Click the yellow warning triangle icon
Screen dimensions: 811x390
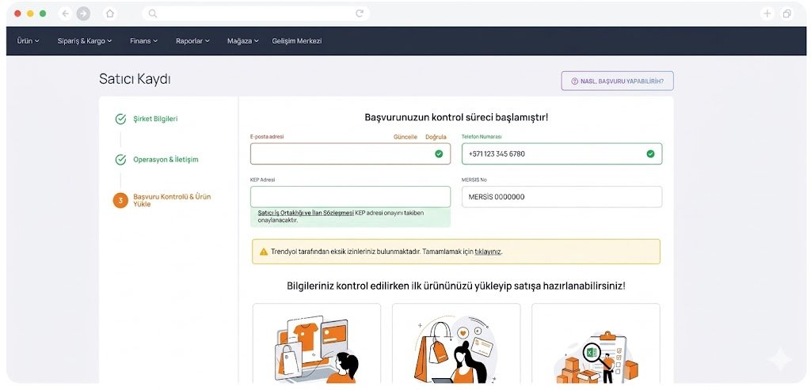263,252
